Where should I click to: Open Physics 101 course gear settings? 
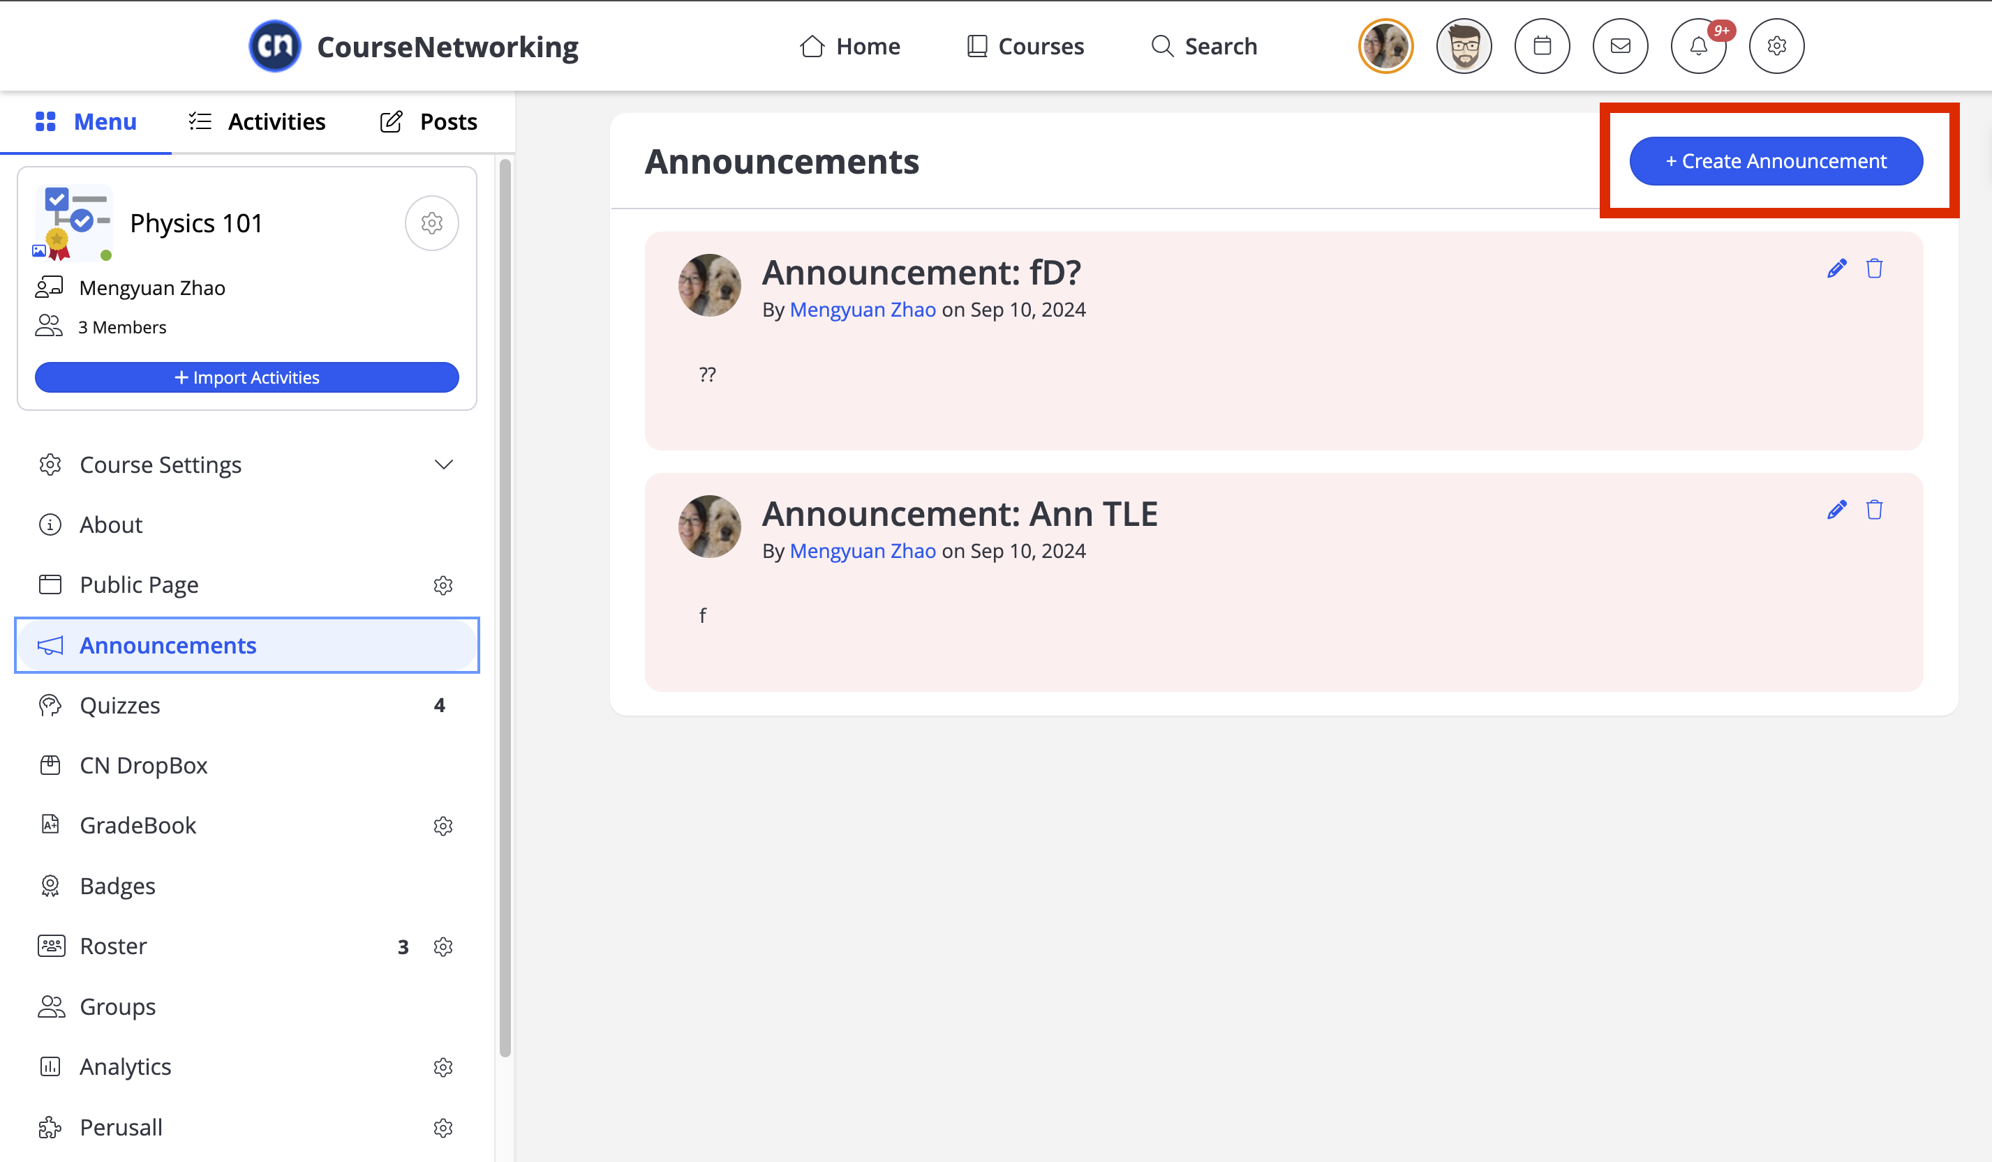tap(431, 224)
